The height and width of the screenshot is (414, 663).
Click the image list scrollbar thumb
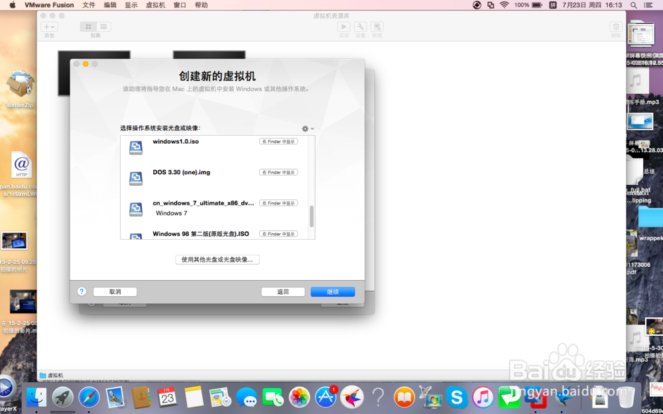click(x=312, y=217)
